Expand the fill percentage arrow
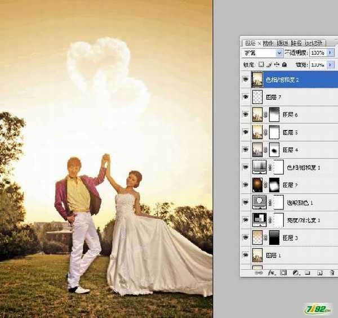This screenshot has height=318, width=338. tap(328, 65)
